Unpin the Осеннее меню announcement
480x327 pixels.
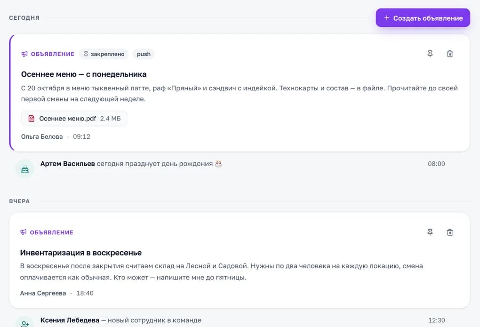pos(430,54)
